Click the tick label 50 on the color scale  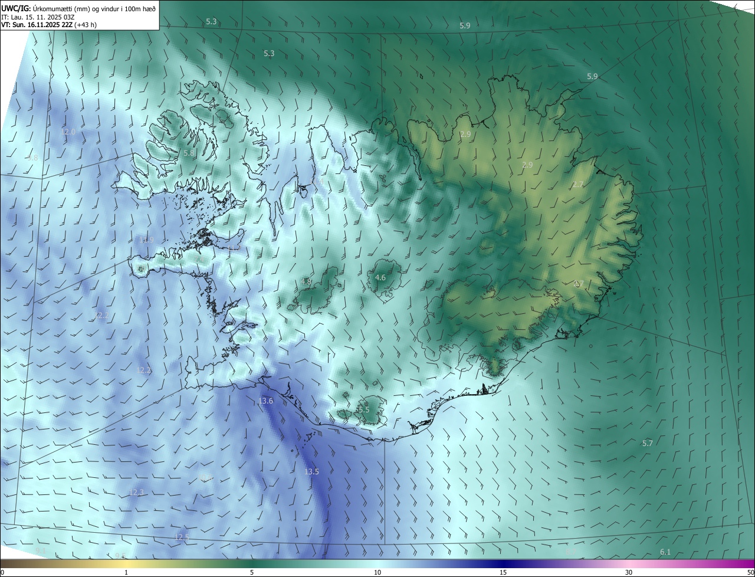[750, 572]
